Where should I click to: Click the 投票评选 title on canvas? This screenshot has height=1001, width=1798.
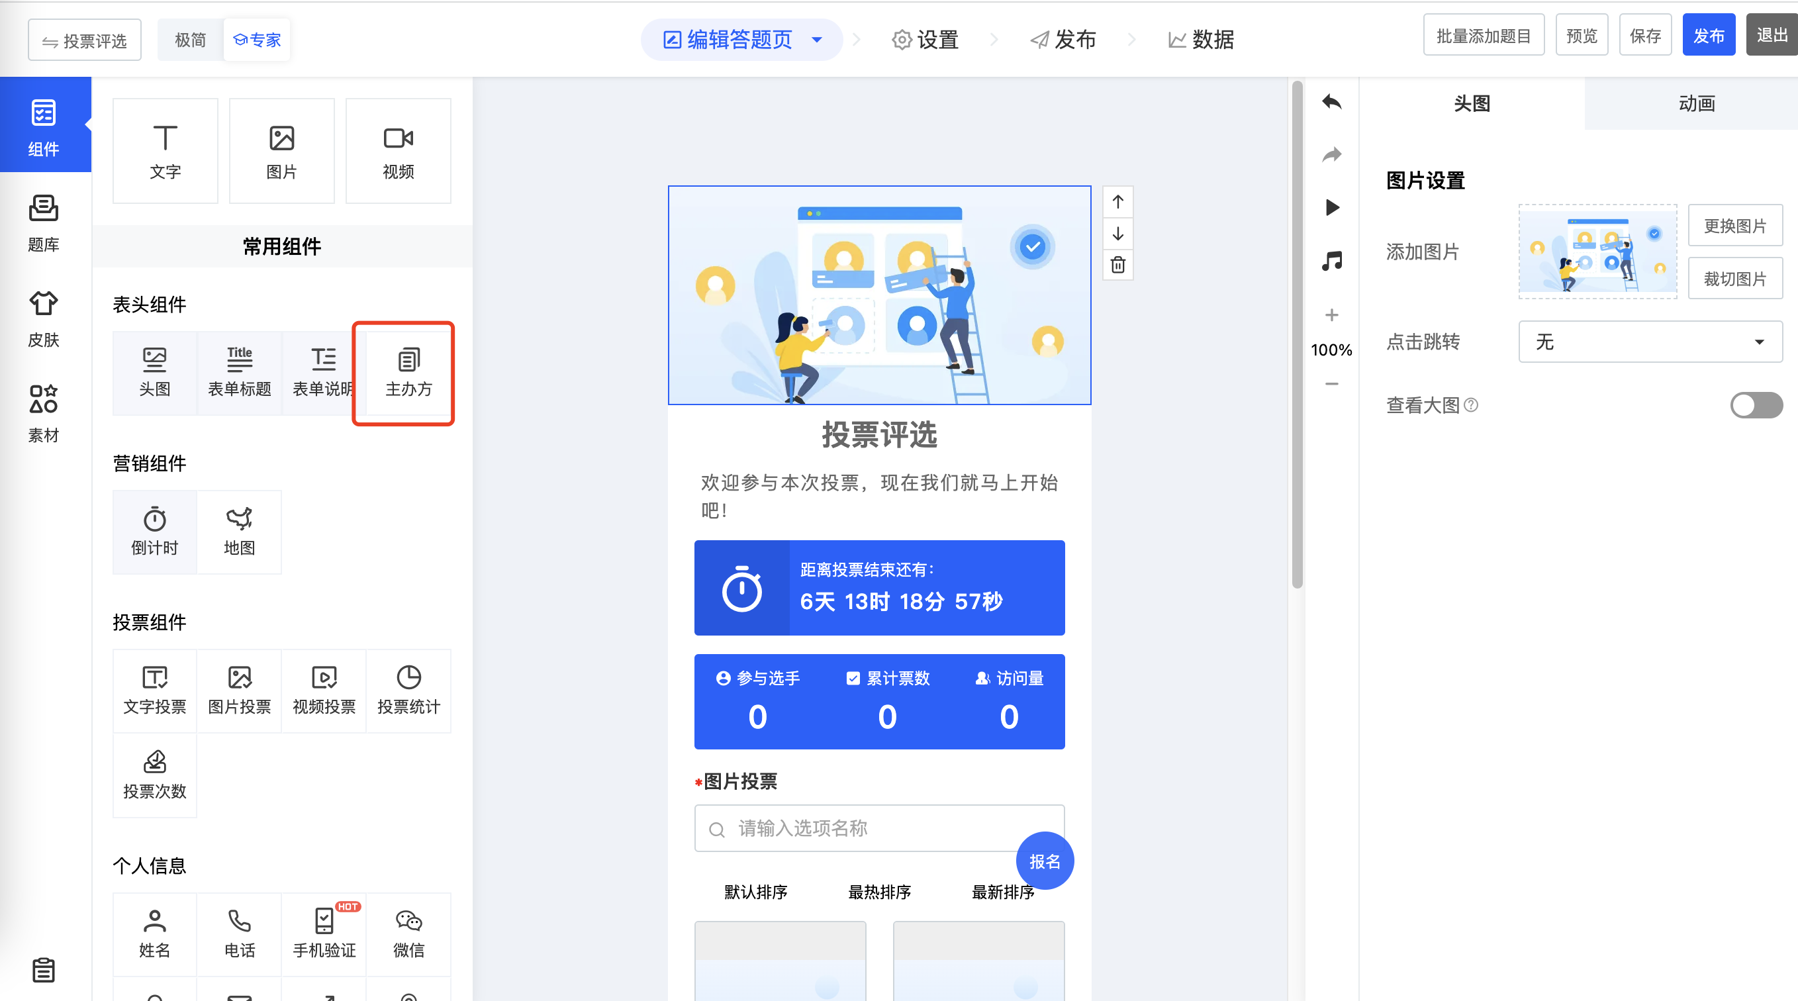point(878,435)
